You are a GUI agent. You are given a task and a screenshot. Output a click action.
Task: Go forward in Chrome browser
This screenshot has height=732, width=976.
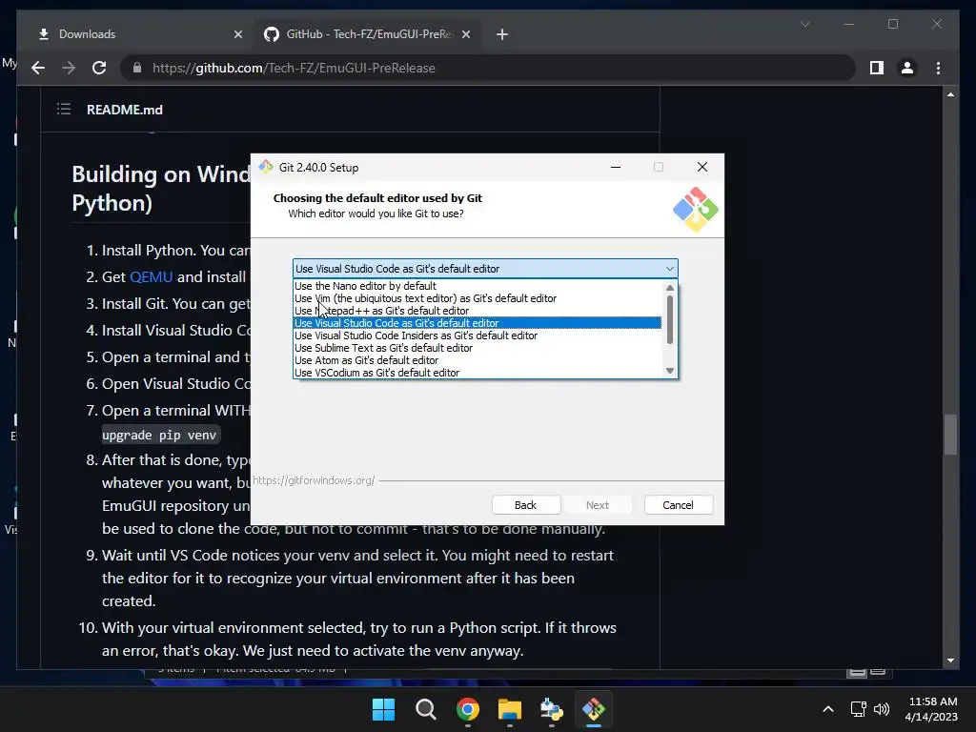(x=69, y=68)
